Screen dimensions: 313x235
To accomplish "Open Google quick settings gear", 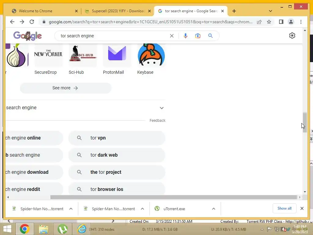I will 292,35.
